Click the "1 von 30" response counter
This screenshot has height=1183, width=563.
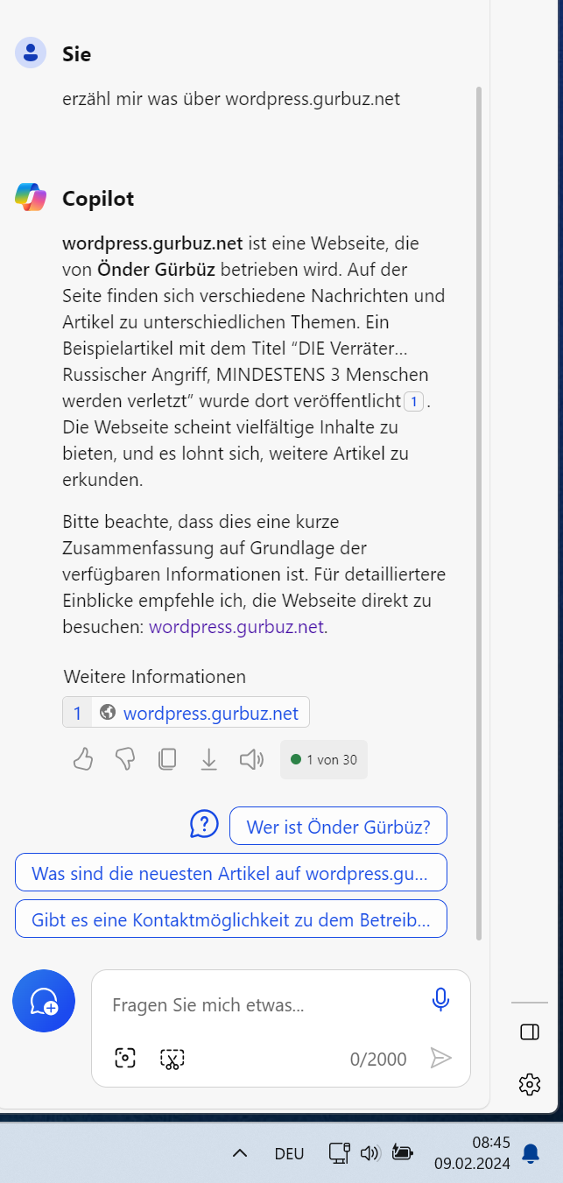324,759
